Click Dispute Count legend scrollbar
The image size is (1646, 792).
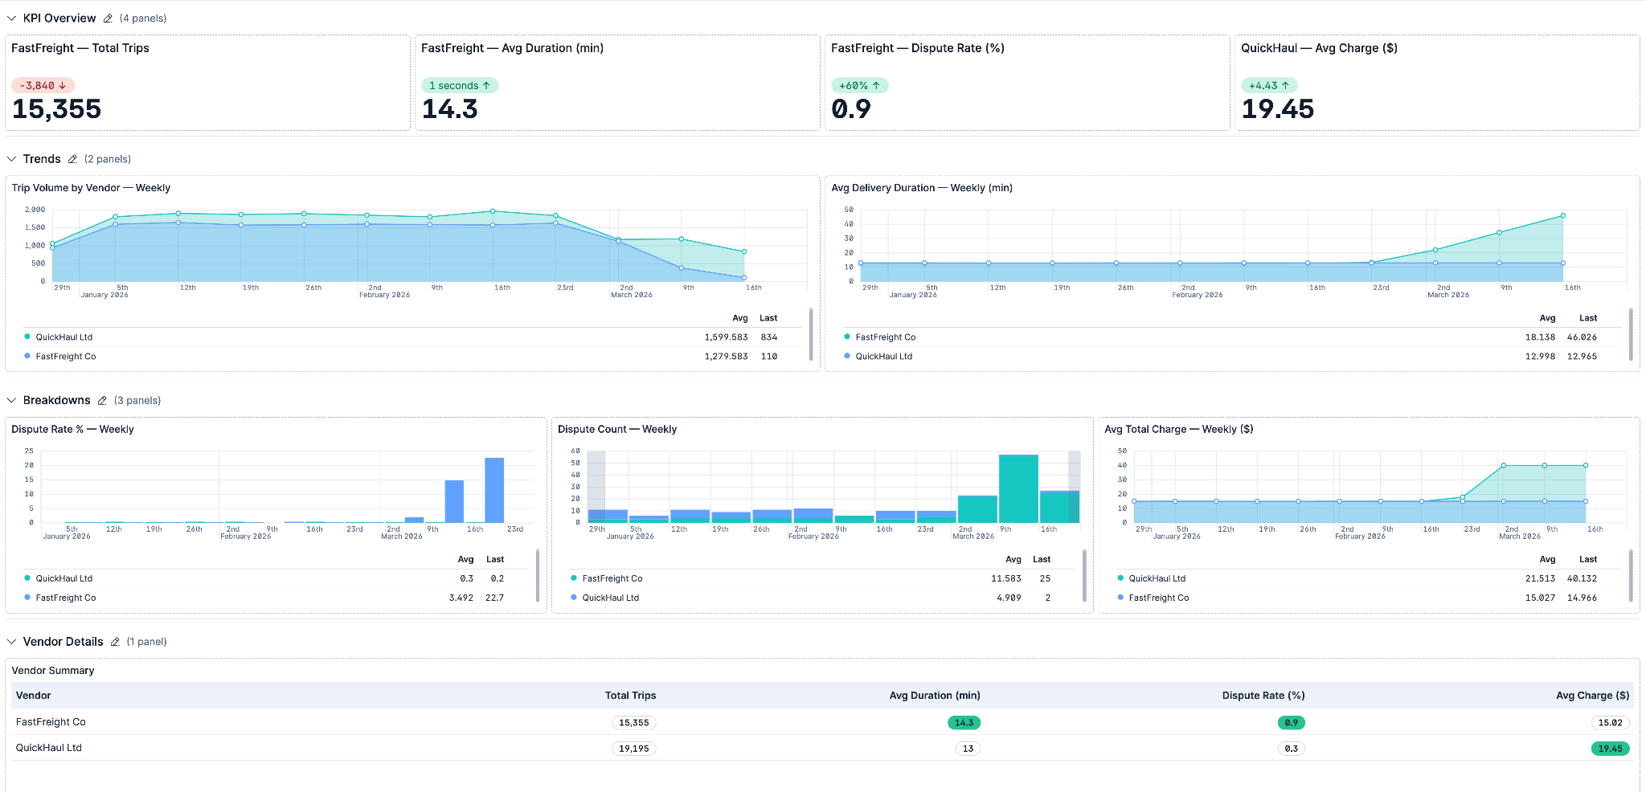1084,576
